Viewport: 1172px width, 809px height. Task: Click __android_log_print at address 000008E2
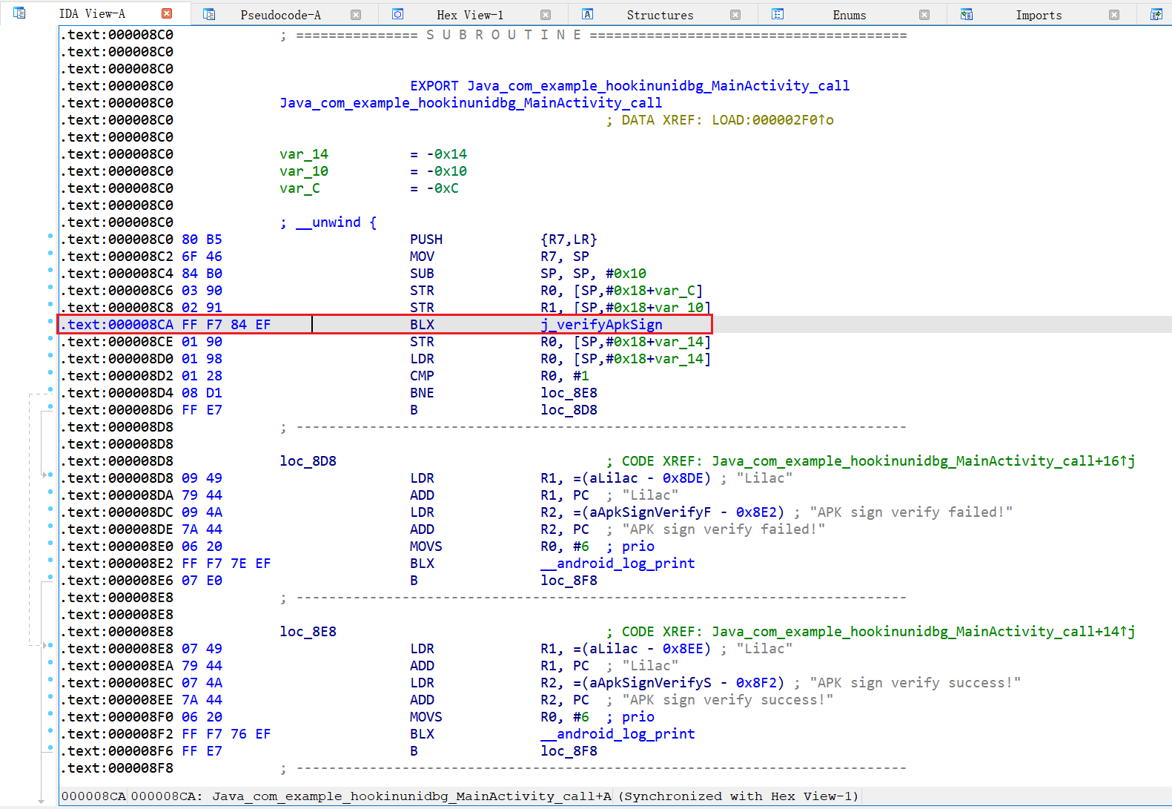(x=618, y=564)
